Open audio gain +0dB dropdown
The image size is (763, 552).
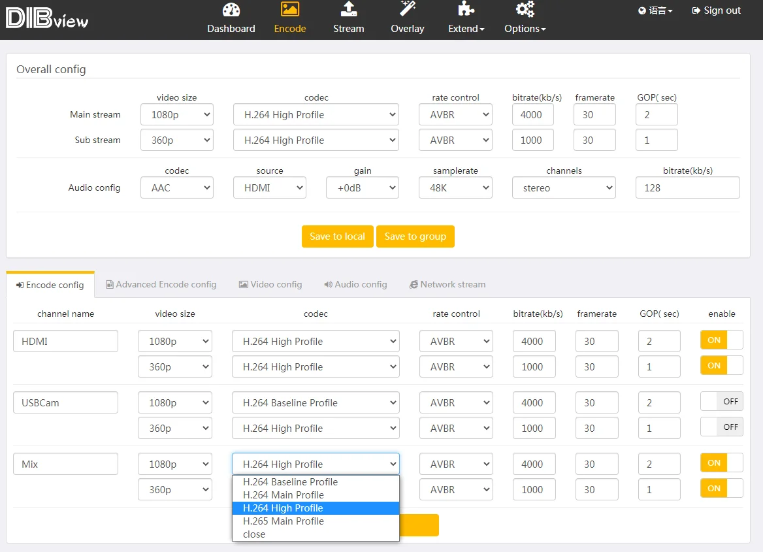point(363,188)
